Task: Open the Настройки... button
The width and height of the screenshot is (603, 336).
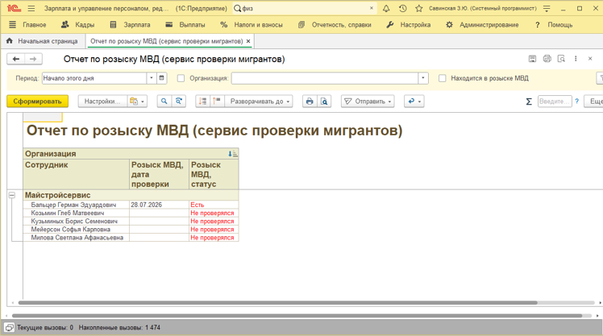Action: (102, 101)
